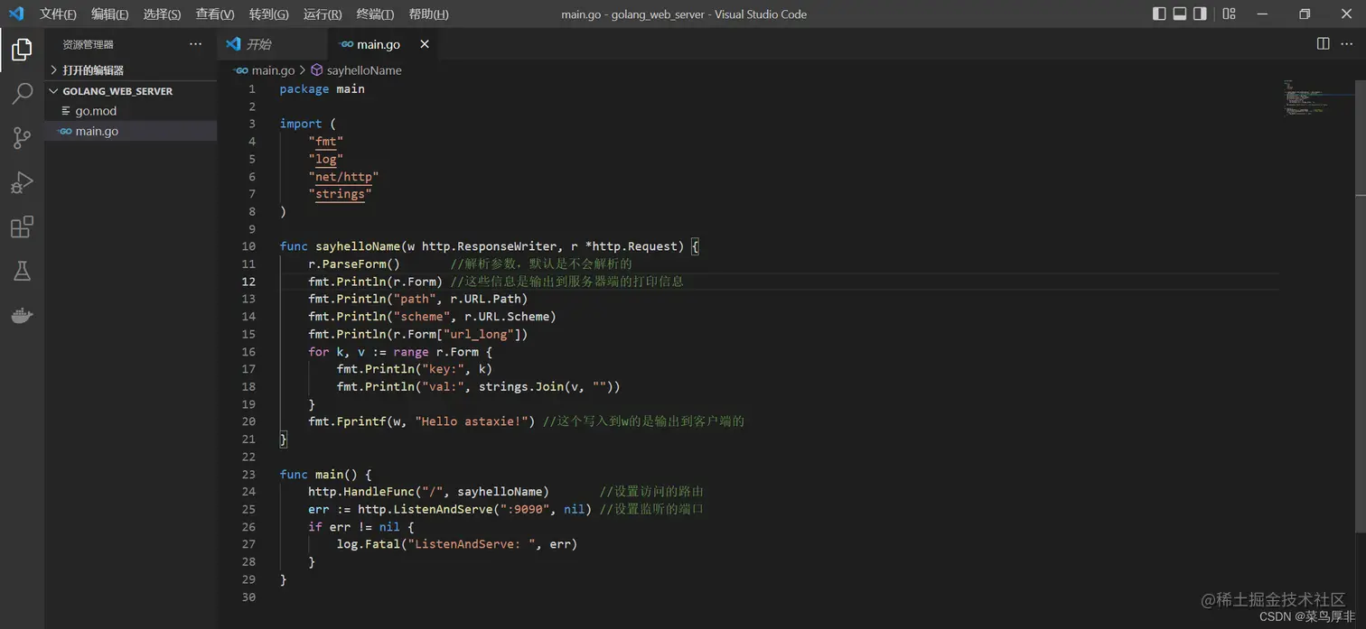Image resolution: width=1366 pixels, height=629 pixels.
Task: Open the 选择(S) menu
Action: [x=162, y=14]
